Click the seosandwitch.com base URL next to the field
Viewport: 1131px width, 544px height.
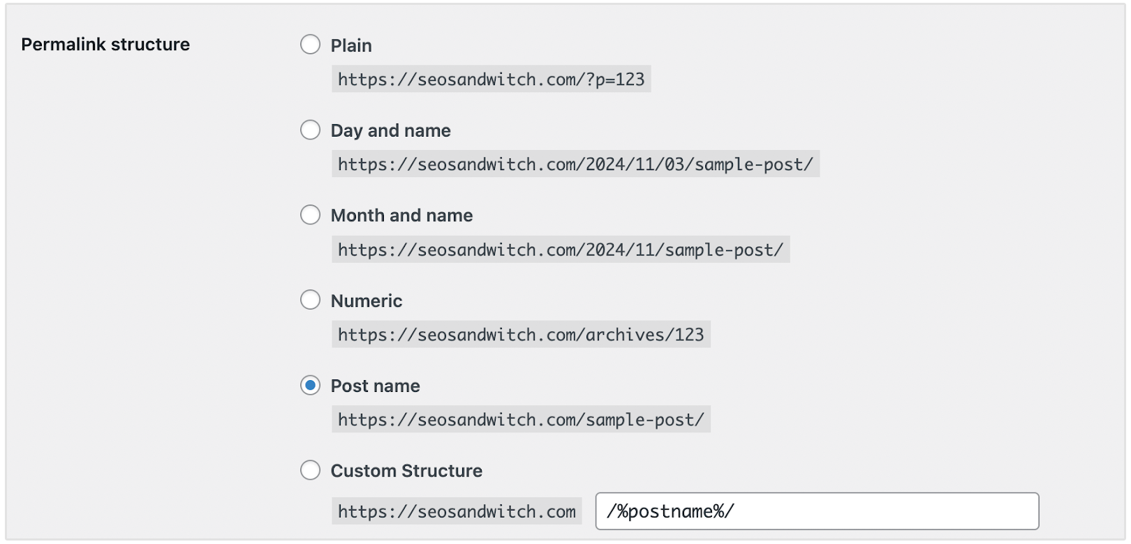[x=456, y=511]
